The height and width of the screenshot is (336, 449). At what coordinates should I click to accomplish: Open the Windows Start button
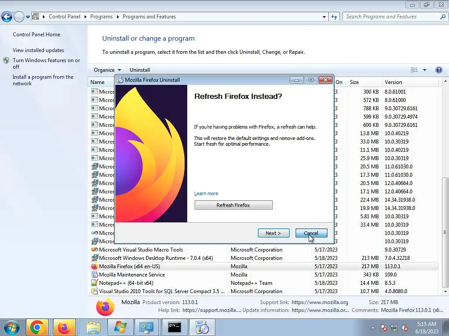11,327
